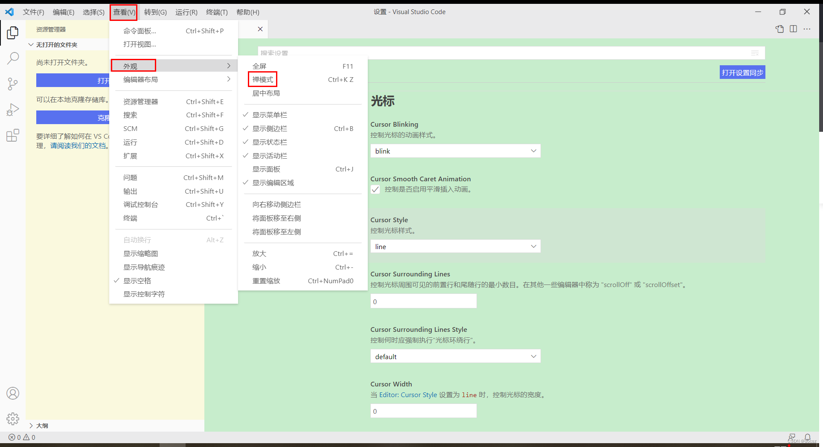
Task: Open the 编辑(E) menu
Action: coord(63,12)
